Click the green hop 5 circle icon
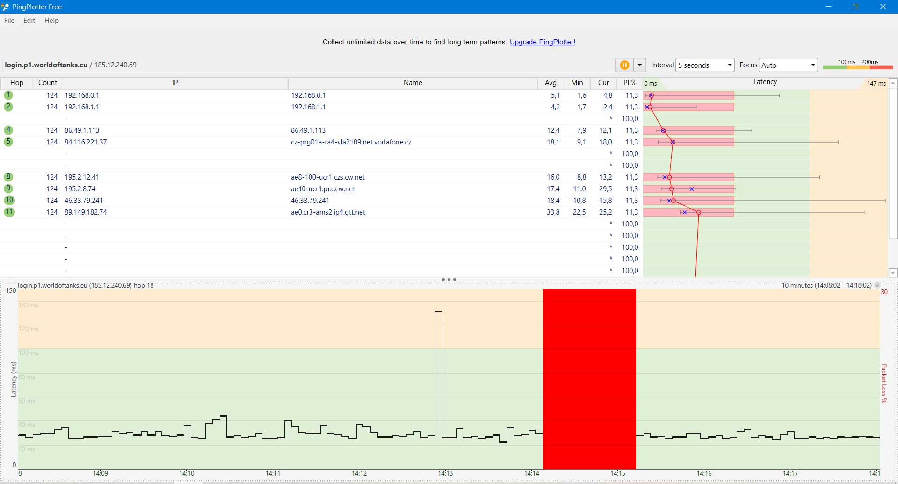Image resolution: width=898 pixels, height=484 pixels. (8, 142)
